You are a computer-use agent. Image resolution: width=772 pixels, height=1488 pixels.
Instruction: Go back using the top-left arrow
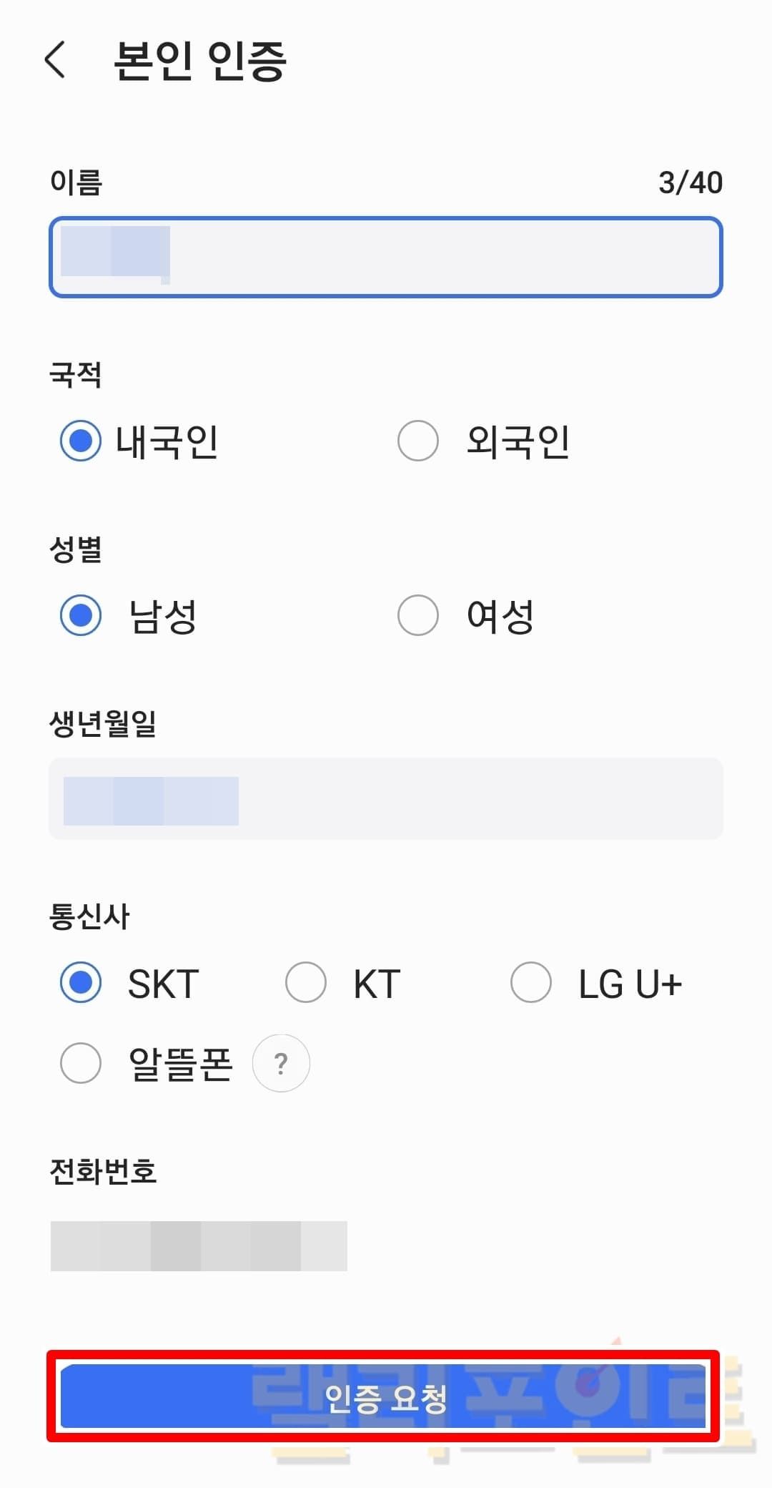[x=55, y=59]
